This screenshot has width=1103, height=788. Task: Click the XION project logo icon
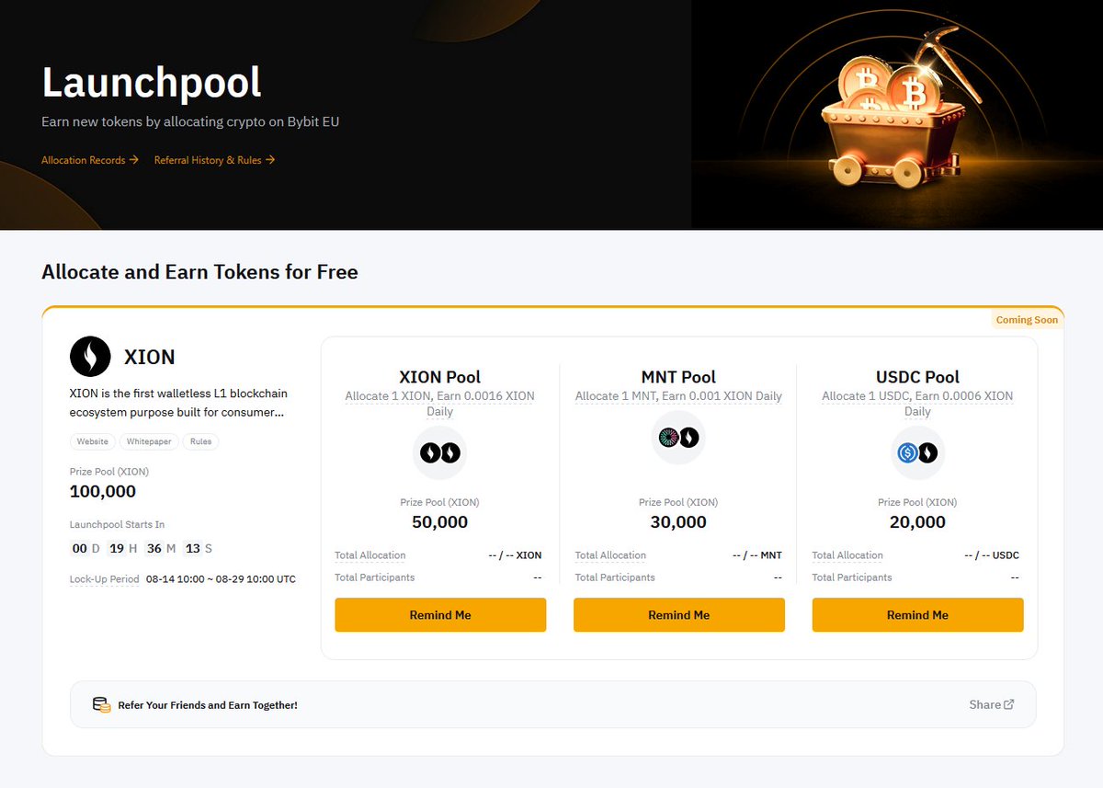click(x=90, y=357)
